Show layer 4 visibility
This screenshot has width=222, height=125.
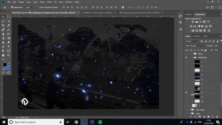[186, 75]
